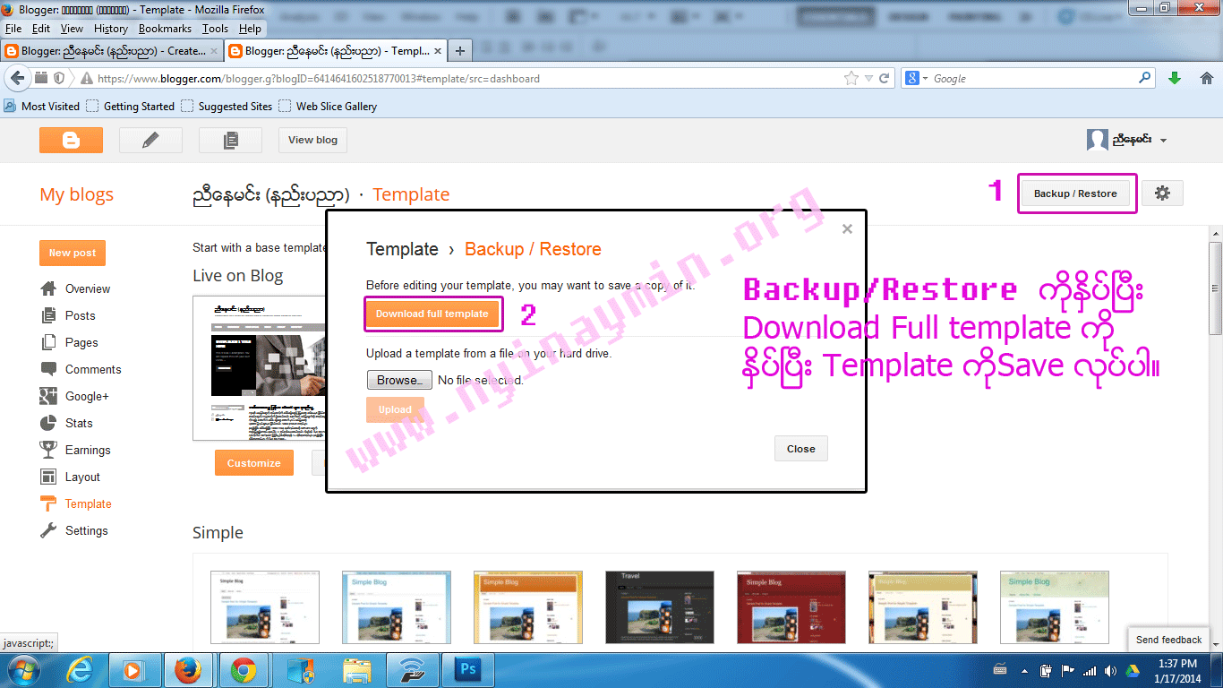This screenshot has width=1223, height=688.
Task: Click the Posts icon in sidebar
Action: click(48, 315)
